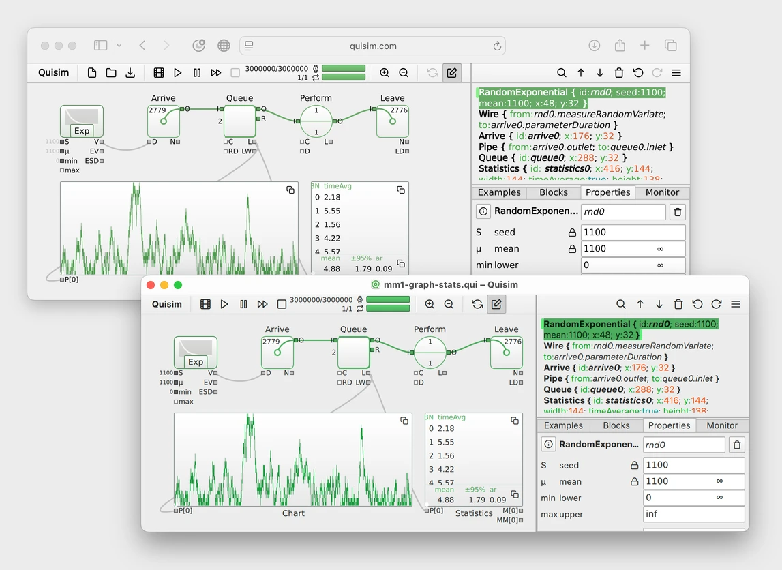Move block down arrow in Safari window
Viewport: 782px width, 570px height.
click(600, 73)
